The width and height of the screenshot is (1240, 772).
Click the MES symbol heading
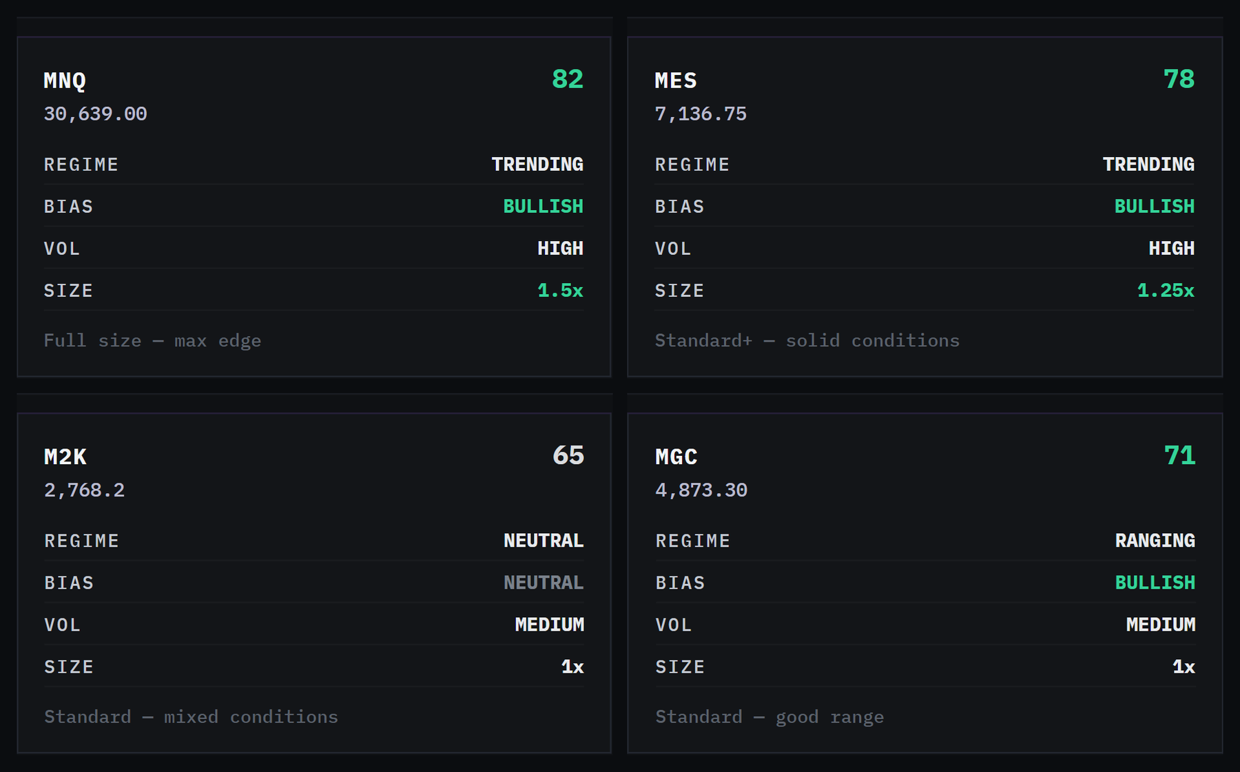(676, 81)
